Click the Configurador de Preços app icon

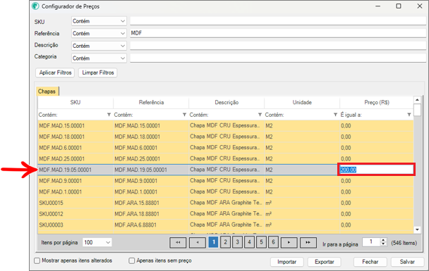35,6
